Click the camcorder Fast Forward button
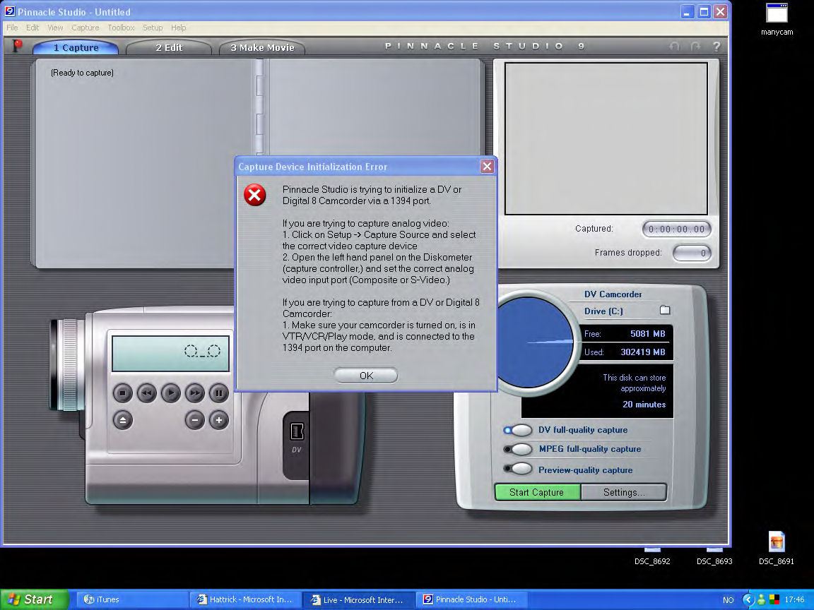 point(195,393)
